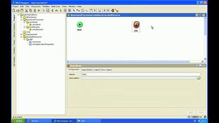Click the right arrow Forward icon
Viewport: 219px width, 123px height.
[61, 11]
